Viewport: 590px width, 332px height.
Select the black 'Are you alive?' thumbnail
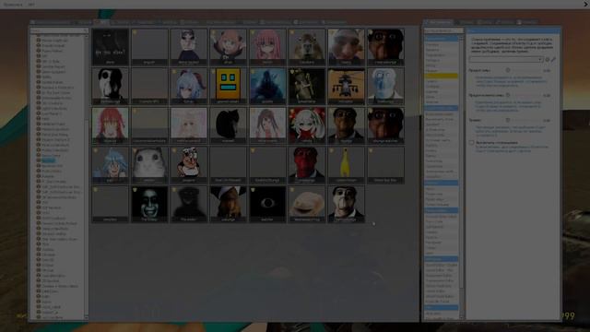tap(111, 47)
